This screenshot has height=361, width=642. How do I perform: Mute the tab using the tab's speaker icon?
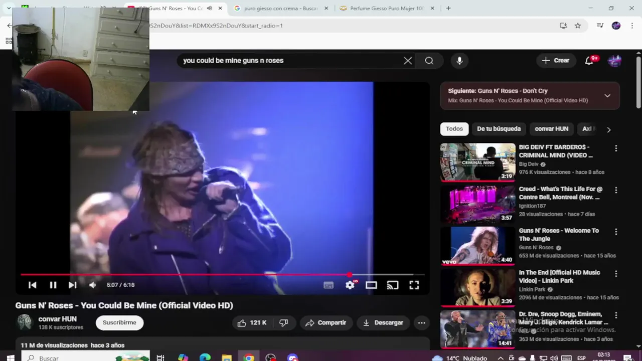click(209, 9)
